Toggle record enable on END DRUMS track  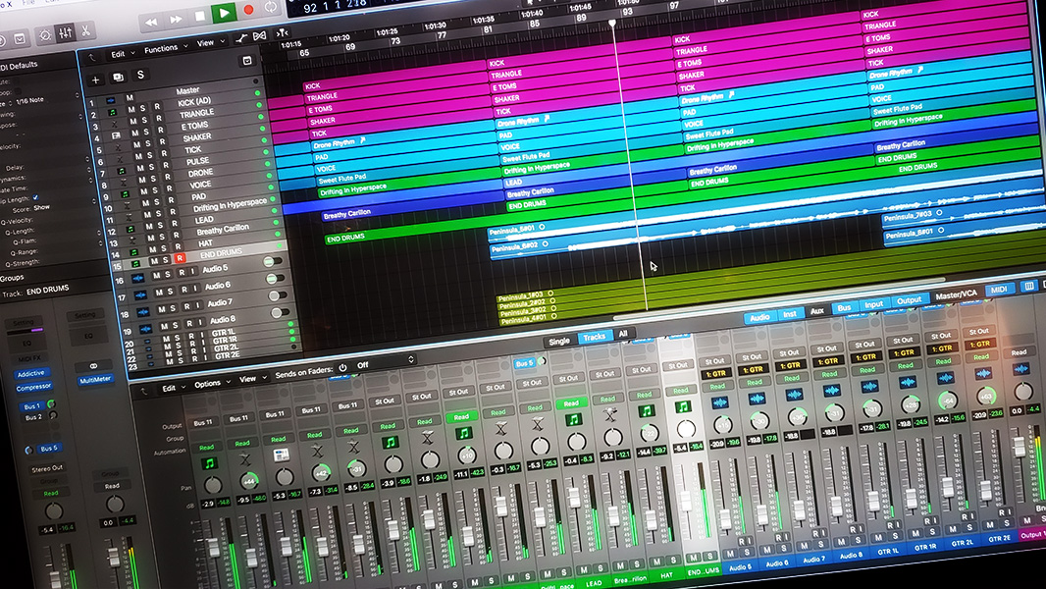coord(180,257)
